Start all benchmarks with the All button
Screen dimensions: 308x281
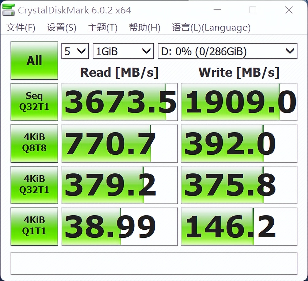click(x=34, y=60)
